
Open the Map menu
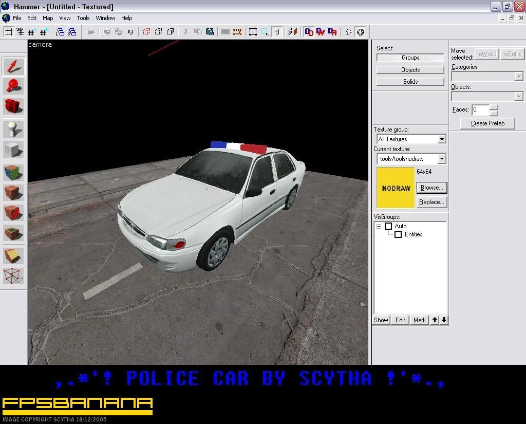click(48, 18)
